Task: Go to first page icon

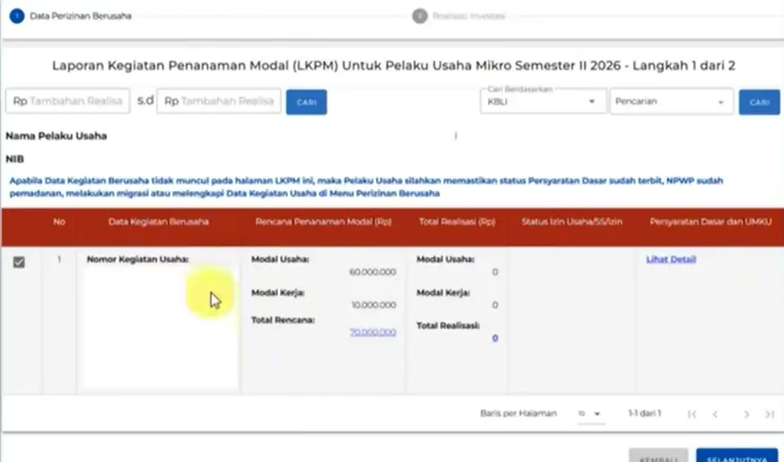Action: [x=692, y=414]
